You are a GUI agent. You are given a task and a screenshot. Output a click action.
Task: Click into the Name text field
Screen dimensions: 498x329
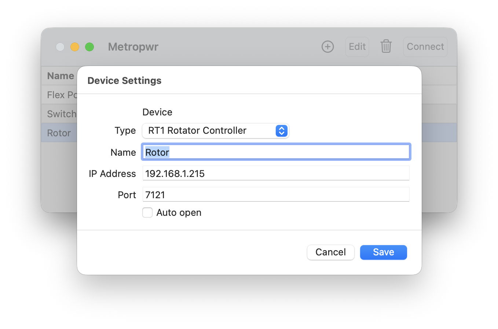pyautogui.click(x=276, y=152)
